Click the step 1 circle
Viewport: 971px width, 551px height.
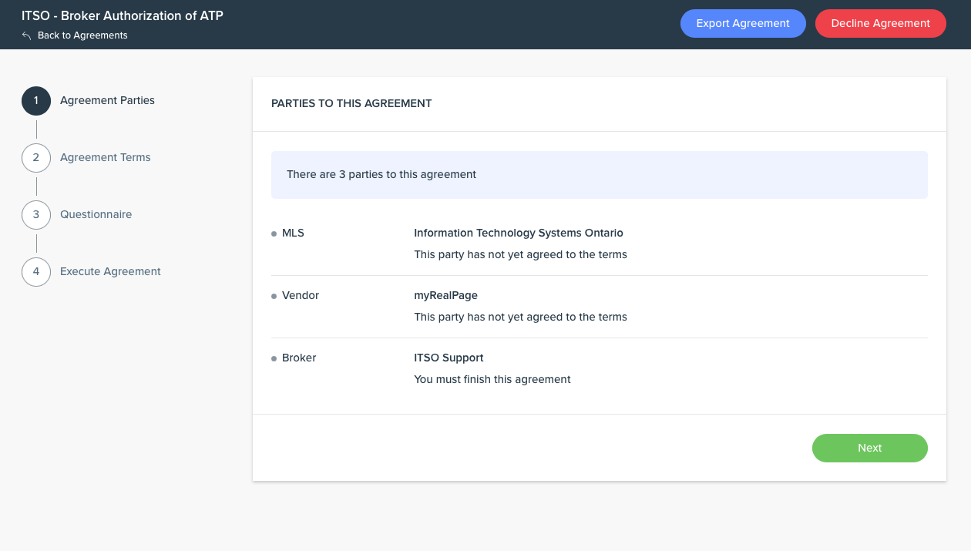pos(36,100)
